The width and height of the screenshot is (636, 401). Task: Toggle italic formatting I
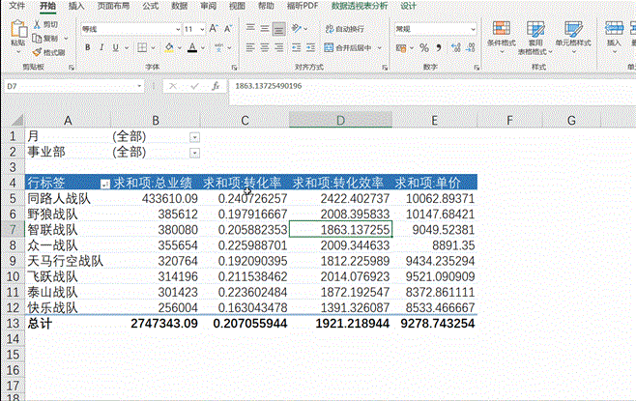[102, 46]
